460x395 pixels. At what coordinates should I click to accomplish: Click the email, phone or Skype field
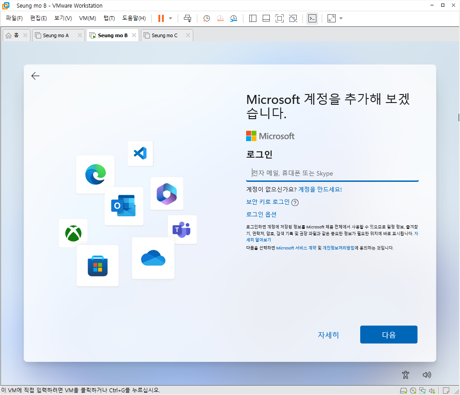(332, 173)
